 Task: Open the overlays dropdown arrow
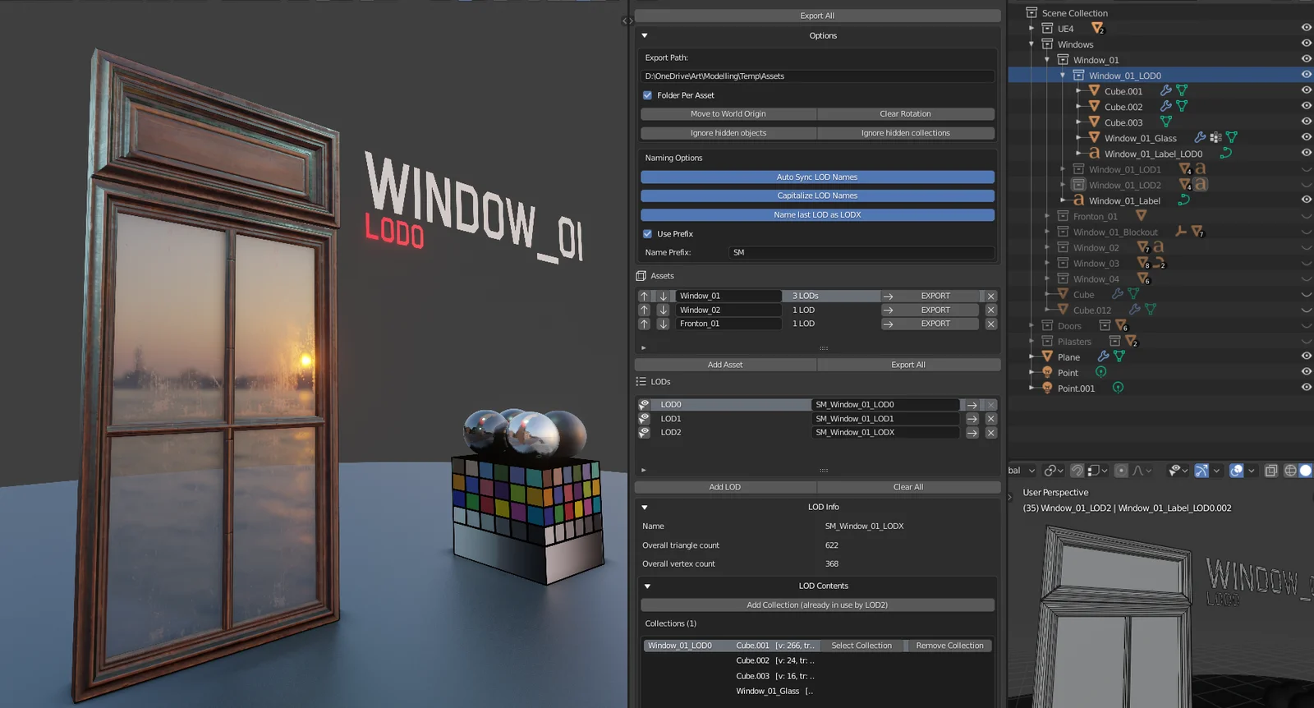(x=1252, y=471)
